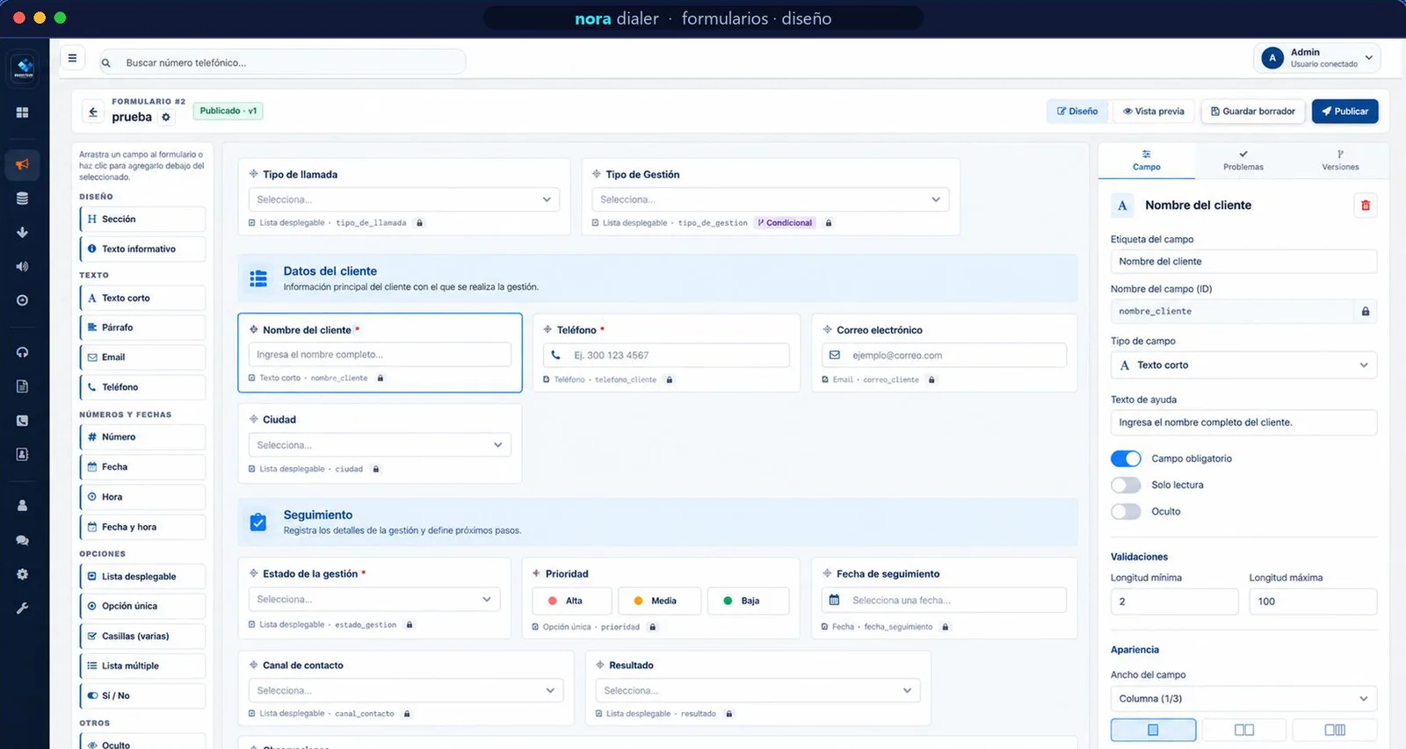
Task: Click the Publicar button
Action: [x=1345, y=112]
